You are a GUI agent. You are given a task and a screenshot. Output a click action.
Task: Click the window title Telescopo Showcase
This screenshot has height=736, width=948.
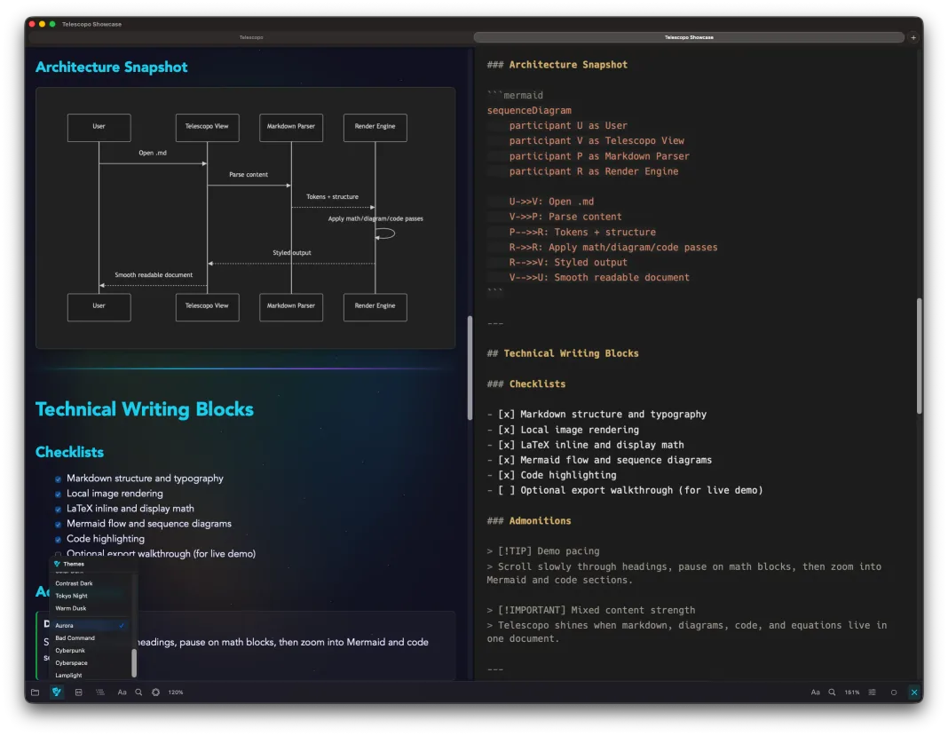pyautogui.click(x=92, y=24)
